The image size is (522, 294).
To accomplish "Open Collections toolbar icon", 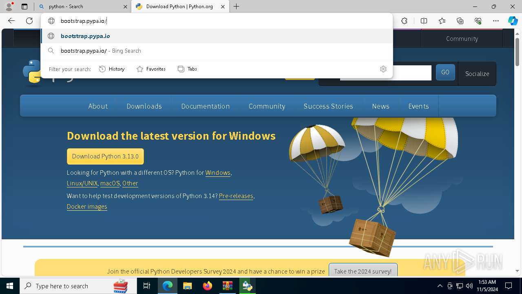I will coord(460,21).
